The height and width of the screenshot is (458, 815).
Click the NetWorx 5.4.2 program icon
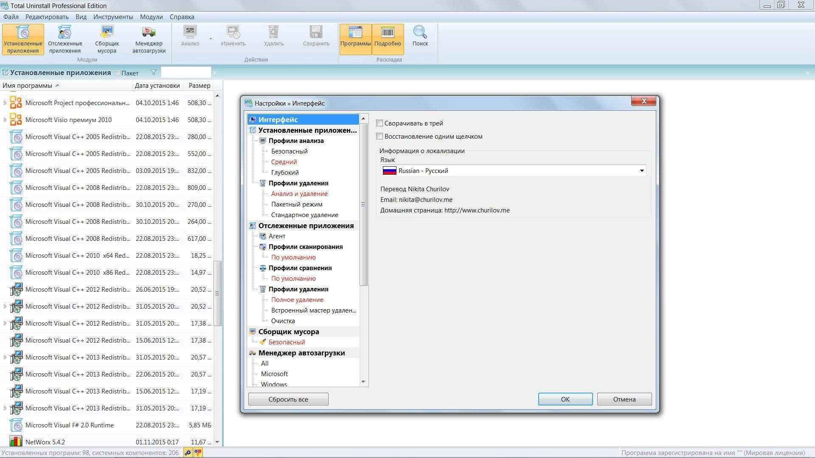[16, 441]
